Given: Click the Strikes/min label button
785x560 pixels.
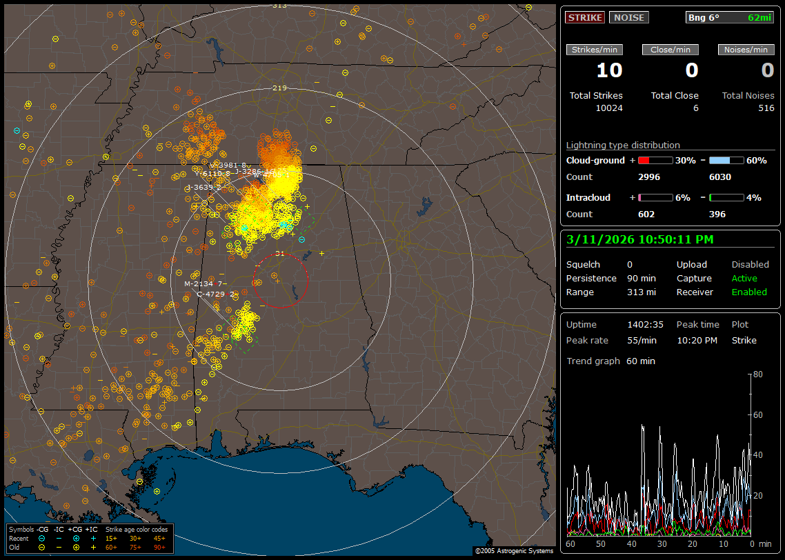Looking at the screenshot, I should click(595, 50).
